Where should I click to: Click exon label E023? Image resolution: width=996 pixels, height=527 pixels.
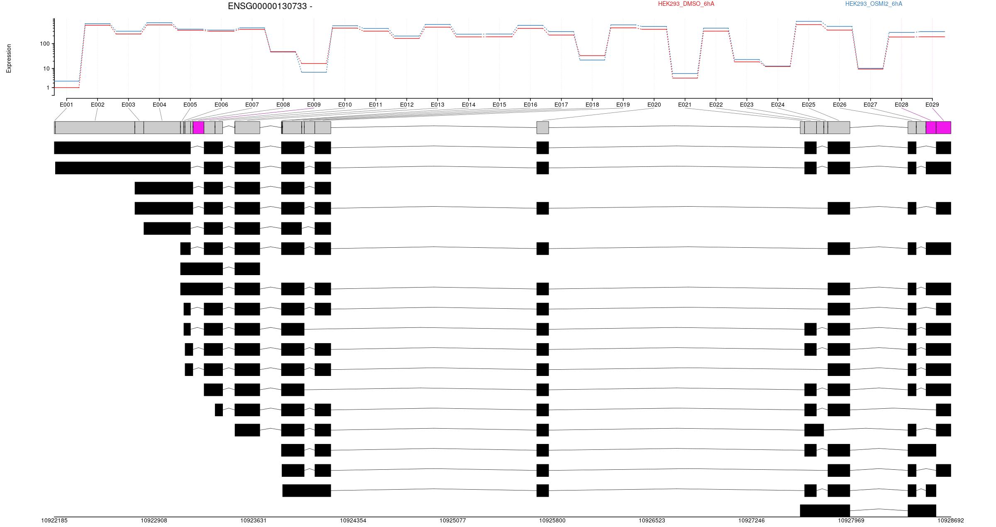pos(747,105)
